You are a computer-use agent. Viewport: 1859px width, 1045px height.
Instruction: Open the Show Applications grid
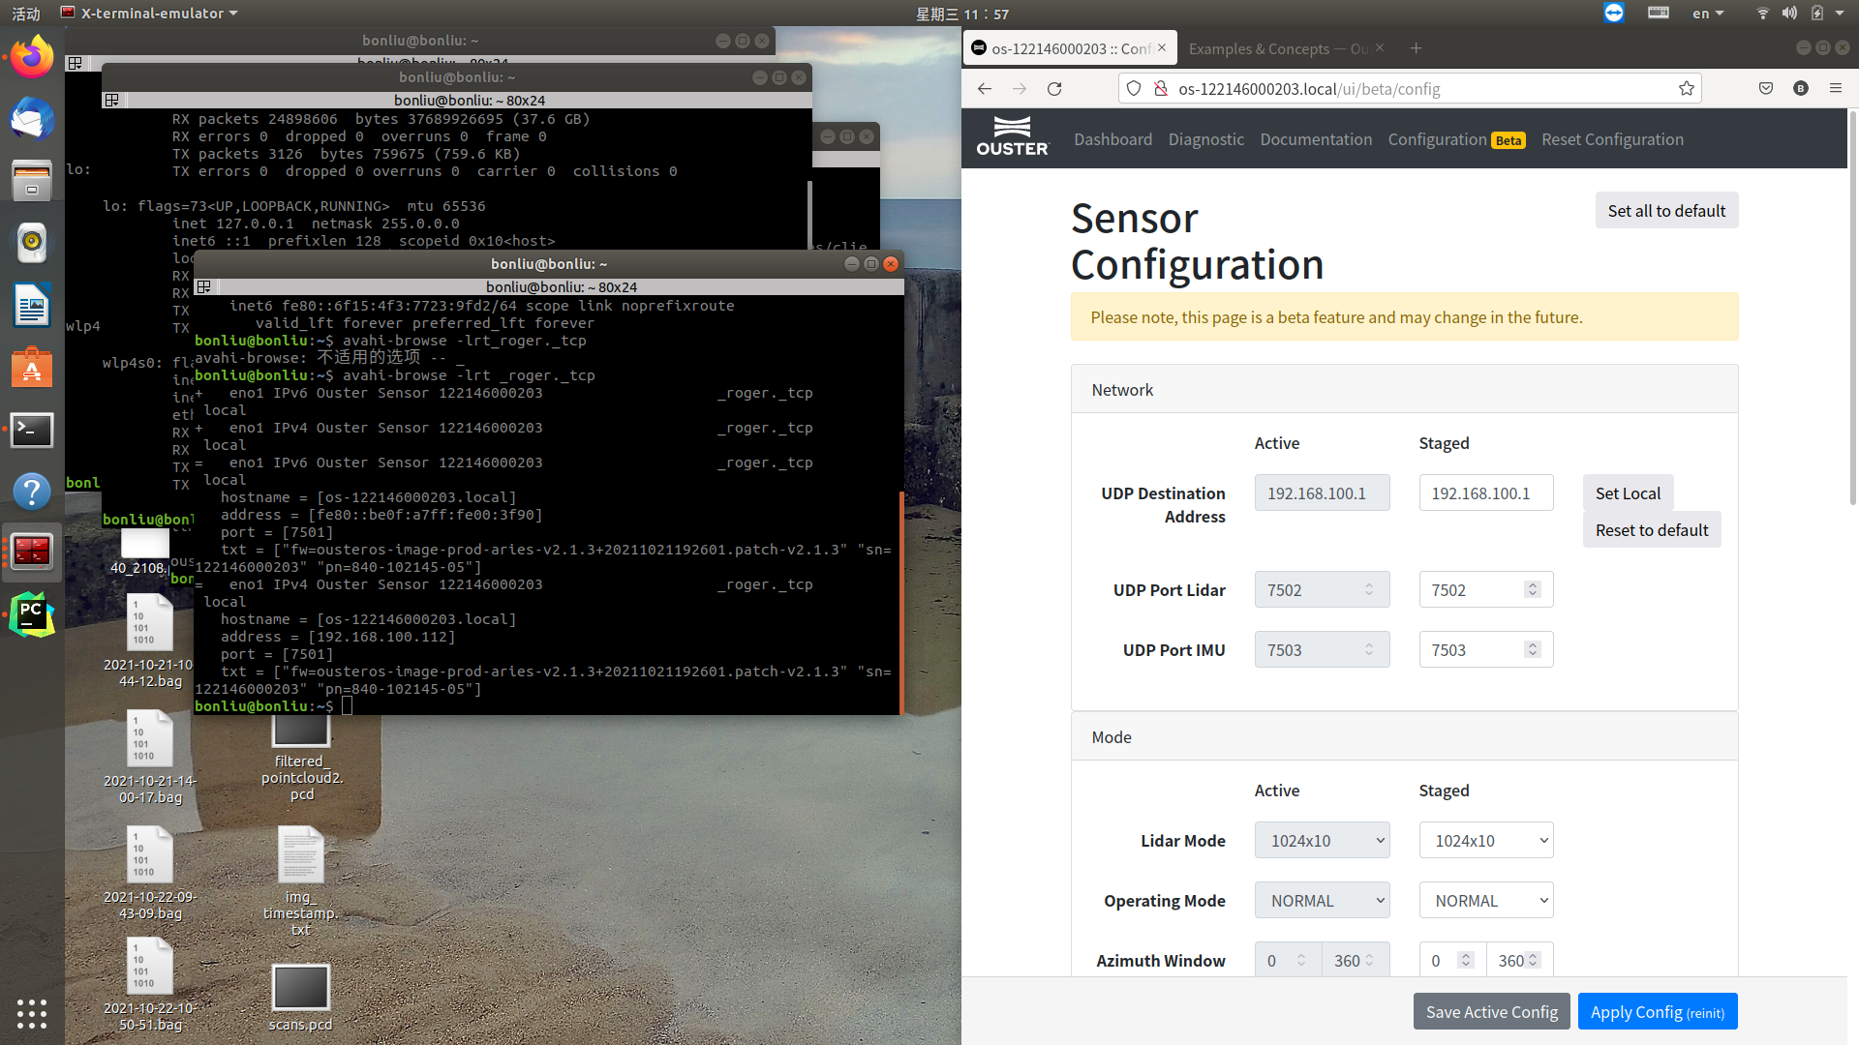point(32,1014)
